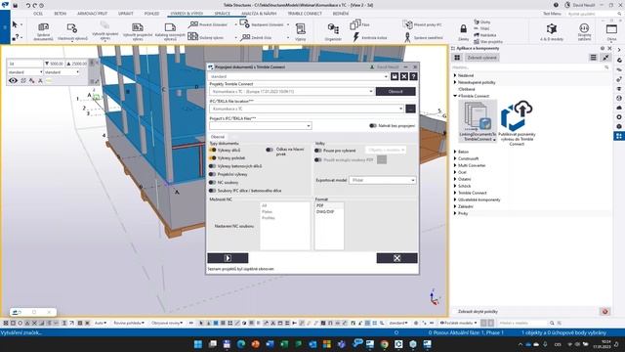This screenshot has height=352, width=625.
Task: Enable Soubory IFC dílce switch
Action: click(213, 191)
